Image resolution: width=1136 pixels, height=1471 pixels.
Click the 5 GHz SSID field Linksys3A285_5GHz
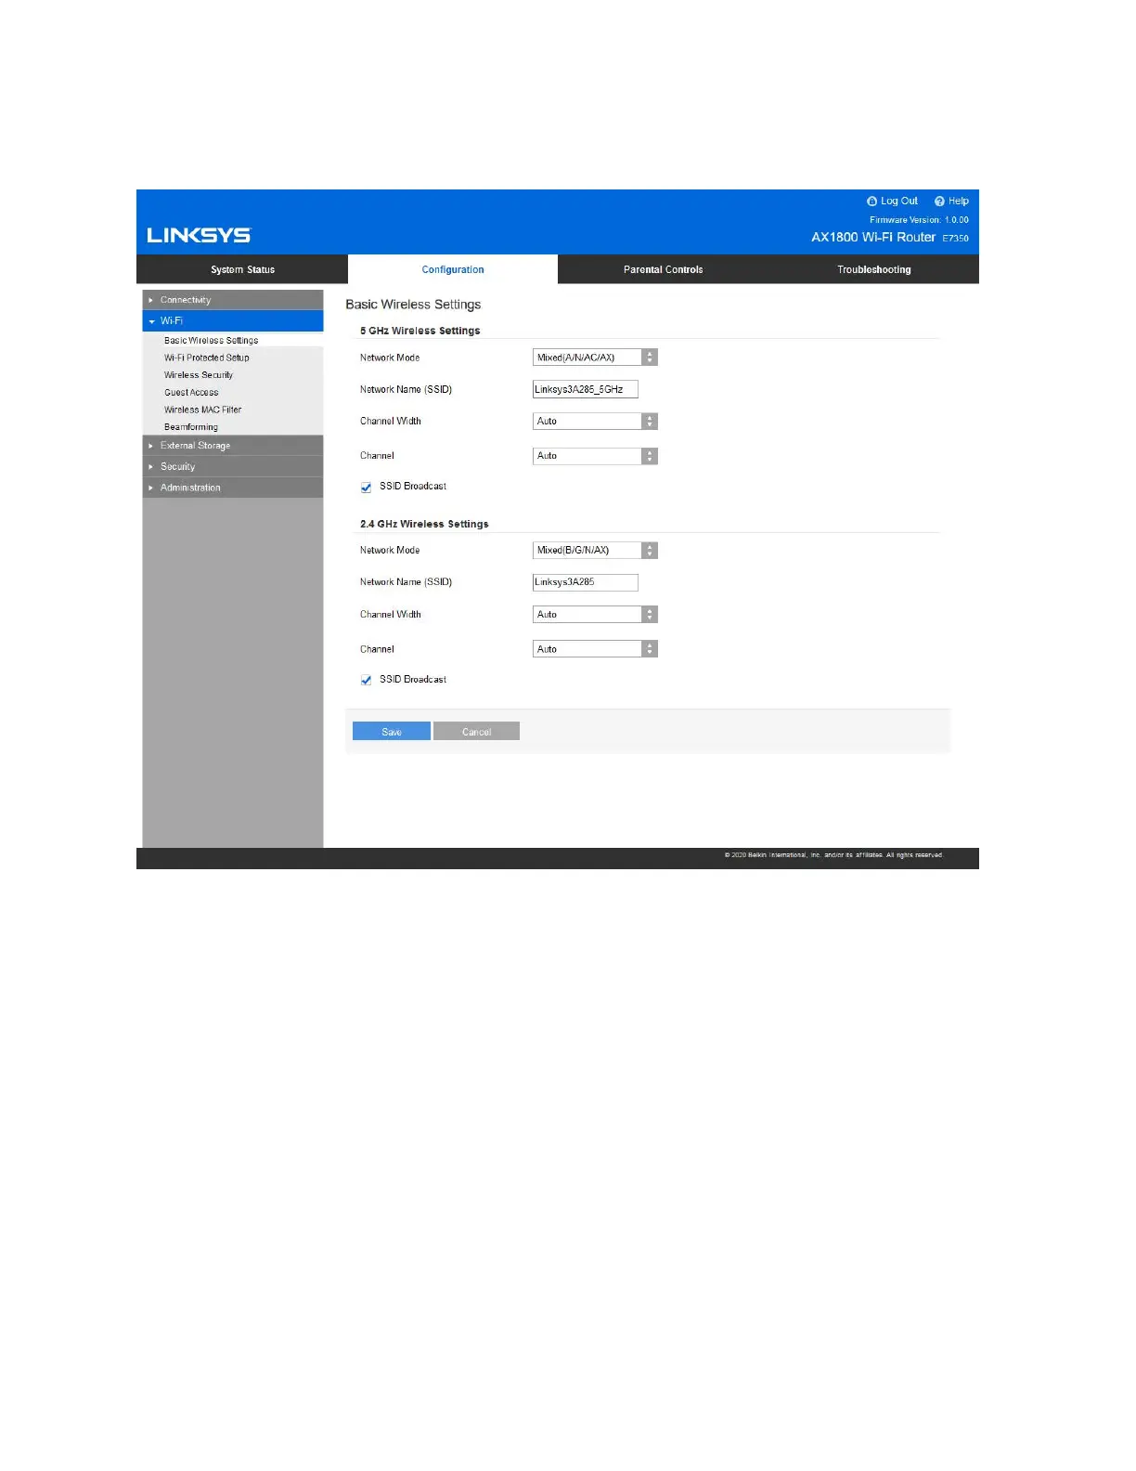(586, 390)
